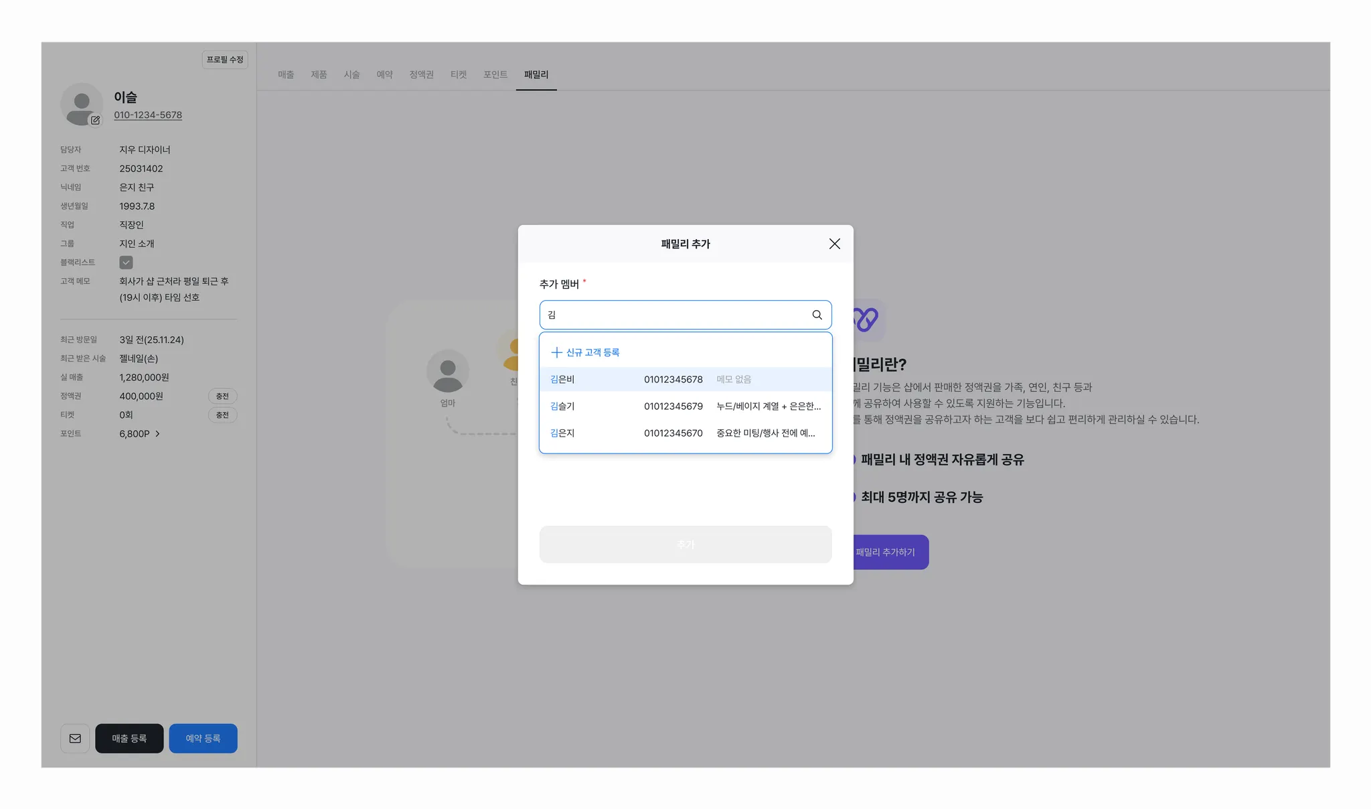This screenshot has width=1371, height=809.
Task: Close the 패밀리 추가 dialog with X
Action: tap(834, 244)
